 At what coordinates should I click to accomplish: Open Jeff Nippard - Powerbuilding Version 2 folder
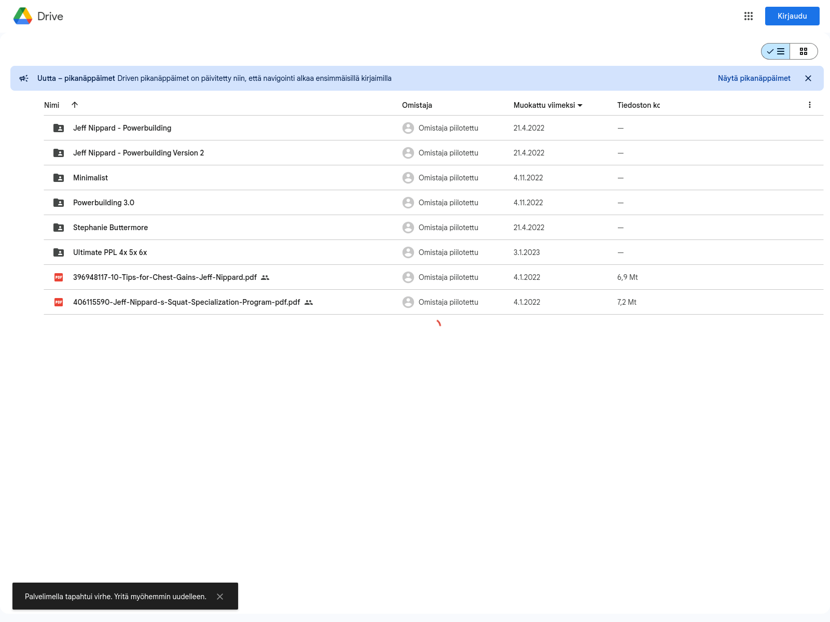coord(139,153)
